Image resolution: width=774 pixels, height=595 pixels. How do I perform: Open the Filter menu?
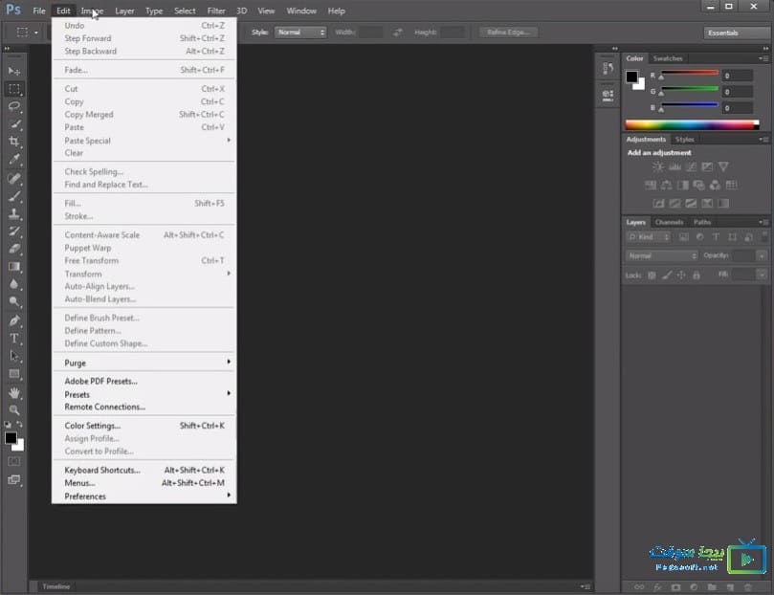pyautogui.click(x=216, y=11)
